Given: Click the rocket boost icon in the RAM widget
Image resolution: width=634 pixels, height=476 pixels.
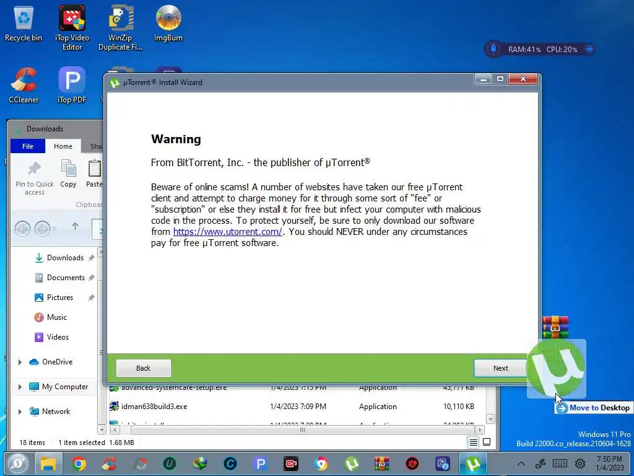Looking at the screenshot, I should pos(493,49).
